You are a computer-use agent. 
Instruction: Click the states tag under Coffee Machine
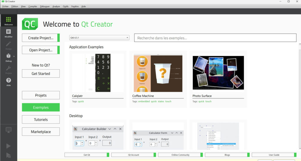[161, 101]
